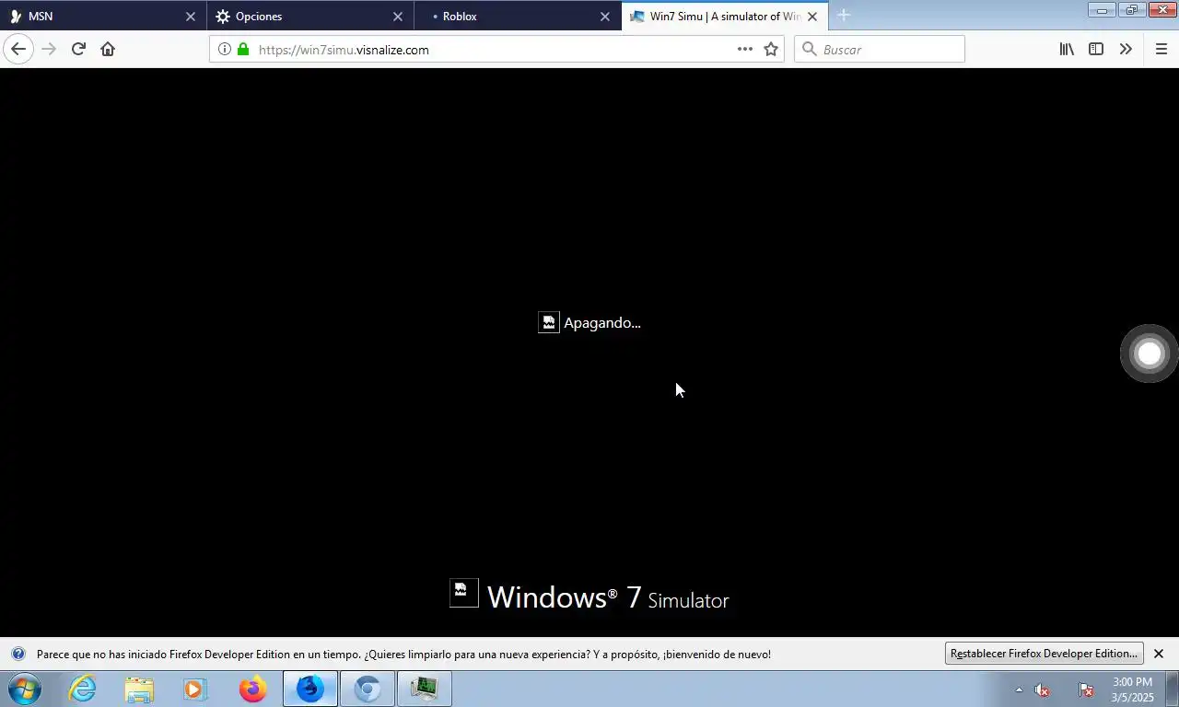Click the floating circular button at right
The image size is (1179, 707).
[x=1150, y=353]
